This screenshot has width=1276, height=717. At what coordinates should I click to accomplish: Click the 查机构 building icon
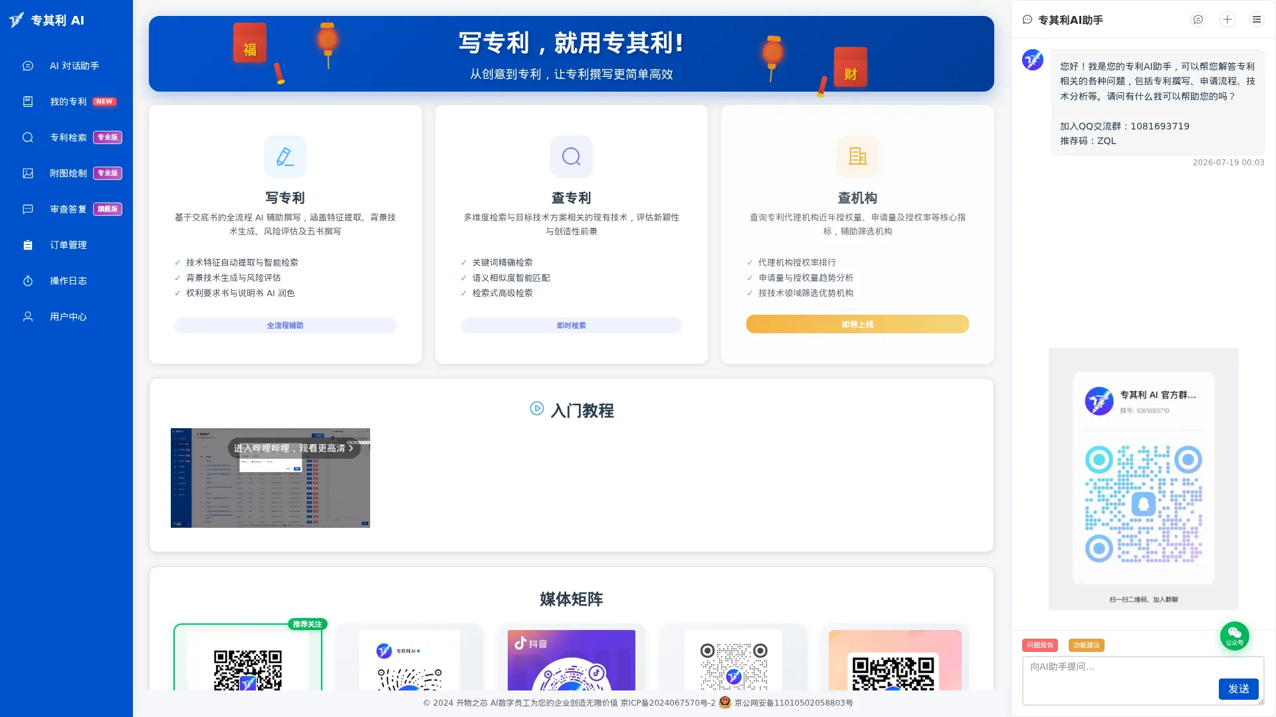click(857, 157)
